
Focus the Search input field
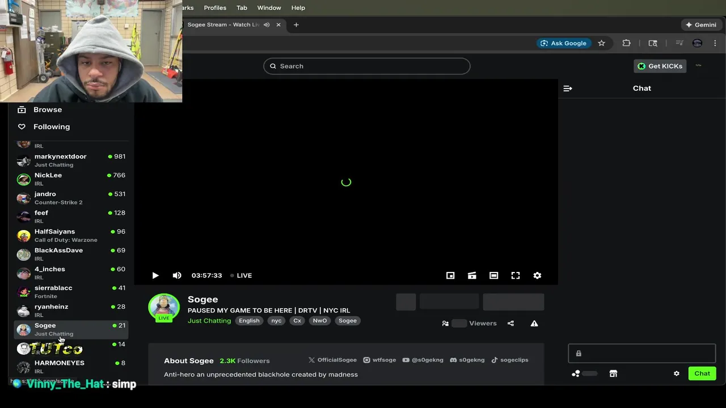[x=367, y=66]
